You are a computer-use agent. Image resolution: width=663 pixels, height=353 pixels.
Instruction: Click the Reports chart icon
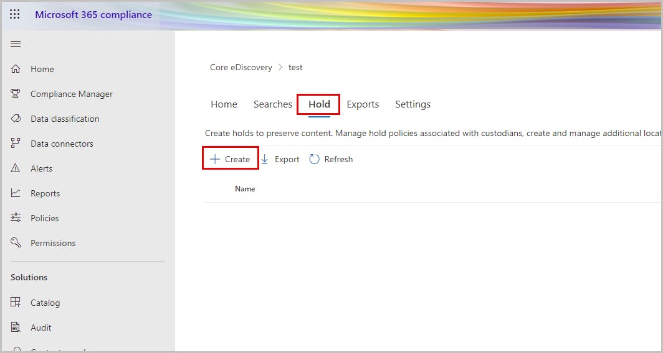click(x=16, y=193)
